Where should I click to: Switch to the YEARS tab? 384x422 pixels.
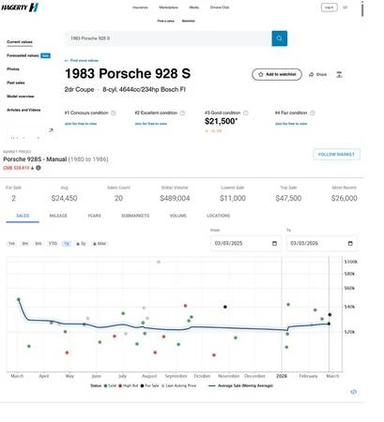click(94, 216)
